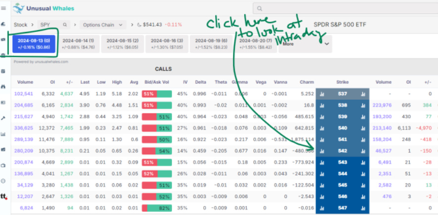Open call volume 336,625 link
Image resolution: width=438 pixels, height=215 pixels.
tap(23, 128)
